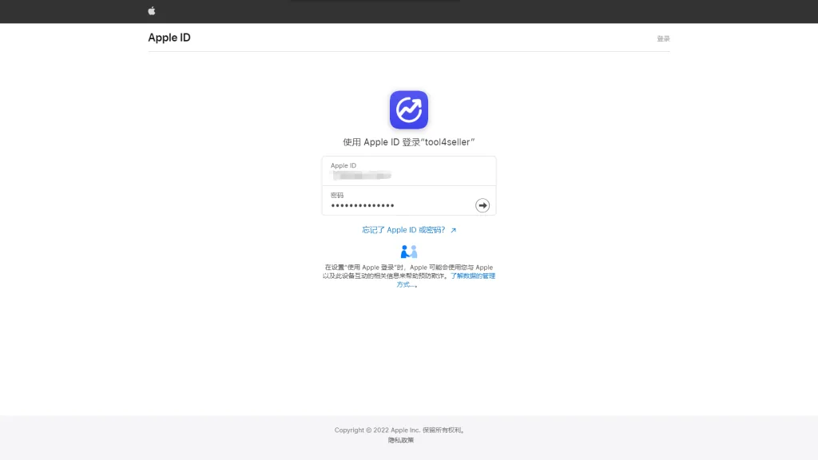Click the Apple logo in top bar
The width and height of the screenshot is (818, 460).
click(x=151, y=11)
